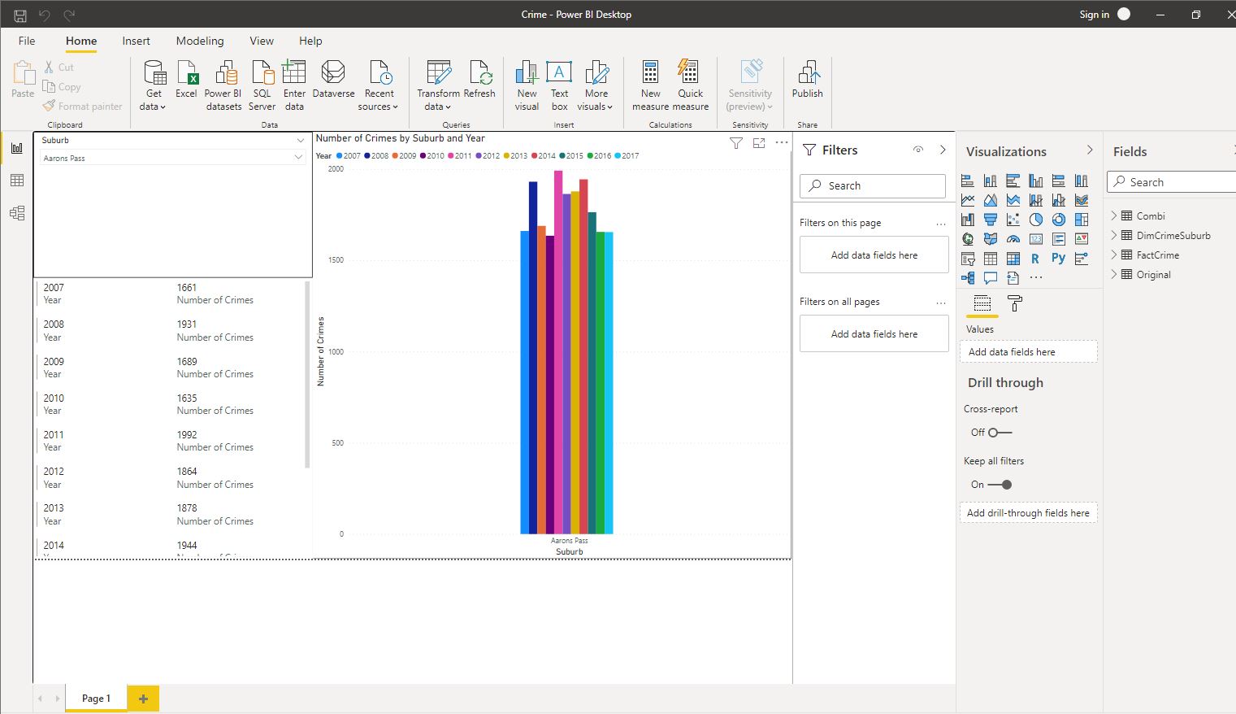Select the Treemap visualization
Image resolution: width=1236 pixels, height=714 pixels.
[x=1082, y=220]
